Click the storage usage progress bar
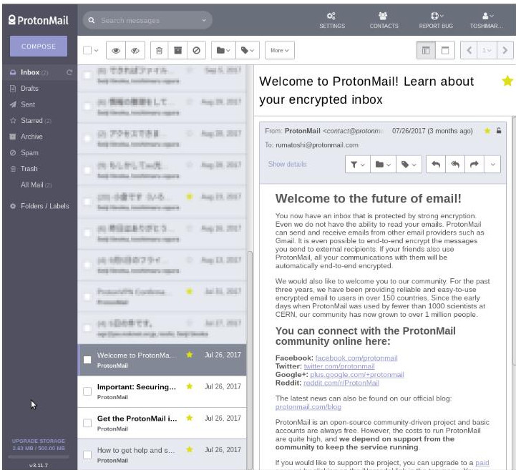 39,456
